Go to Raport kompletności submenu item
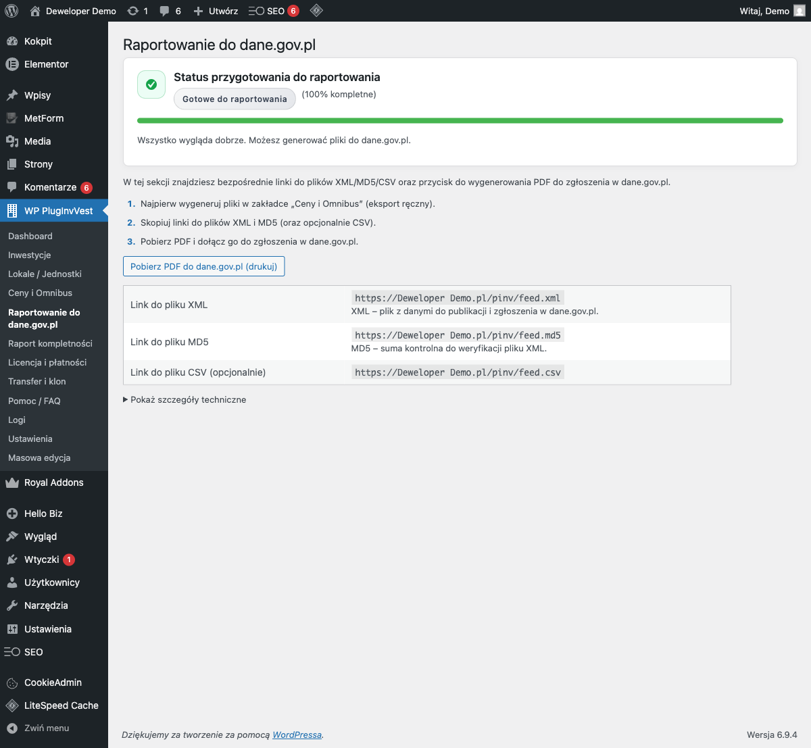 tap(50, 343)
